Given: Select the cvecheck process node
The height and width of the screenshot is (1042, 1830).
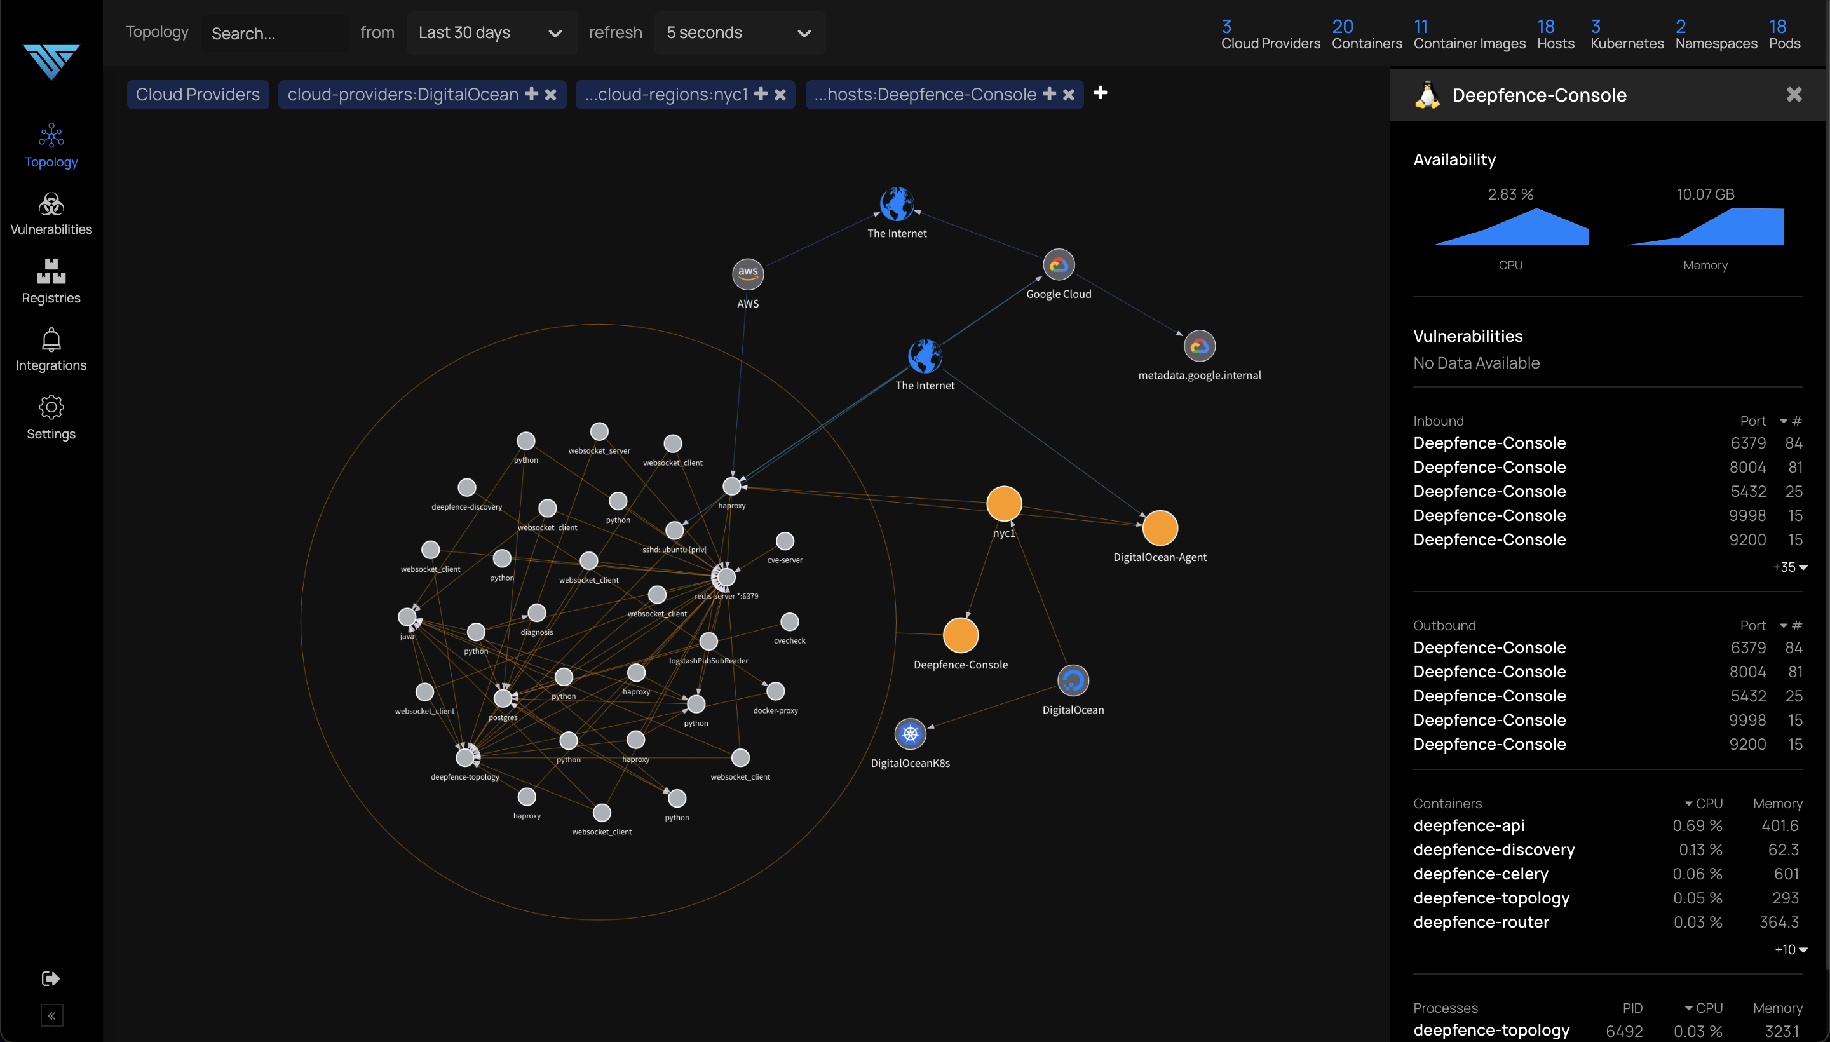Looking at the screenshot, I should 789,622.
